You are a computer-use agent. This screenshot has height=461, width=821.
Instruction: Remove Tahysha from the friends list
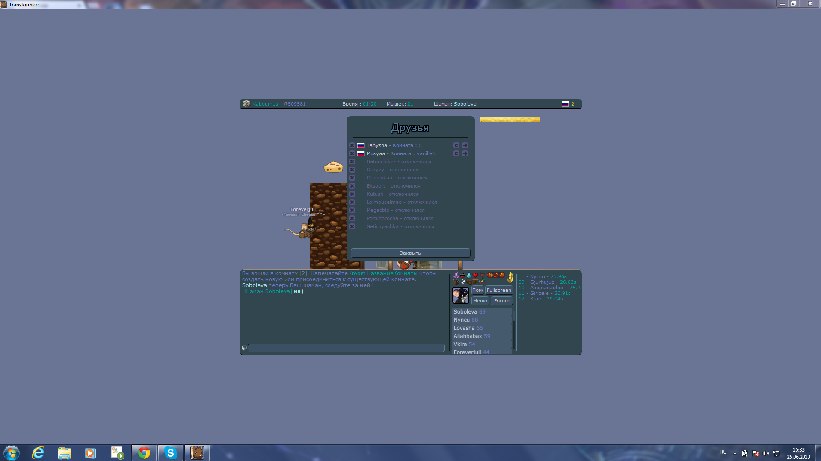(x=352, y=145)
